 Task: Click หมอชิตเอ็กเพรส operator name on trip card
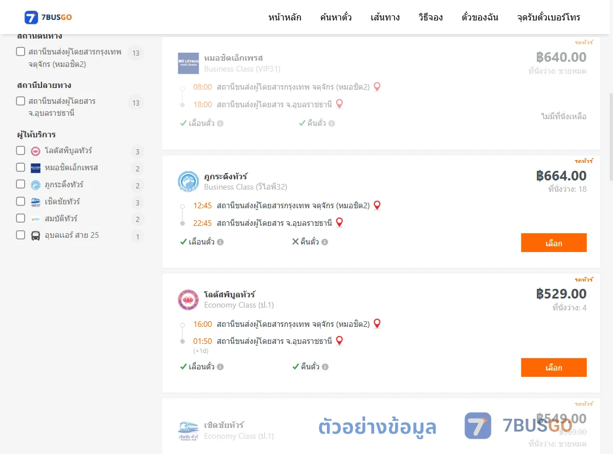pyautogui.click(x=233, y=58)
